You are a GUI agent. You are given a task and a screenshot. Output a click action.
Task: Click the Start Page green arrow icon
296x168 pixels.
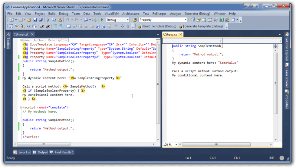pyautogui.click(x=221, y=20)
